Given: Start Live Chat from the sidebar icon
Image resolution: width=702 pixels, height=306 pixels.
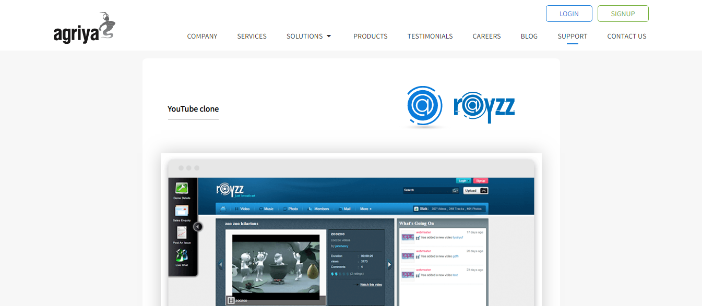Looking at the screenshot, I should [x=181, y=256].
